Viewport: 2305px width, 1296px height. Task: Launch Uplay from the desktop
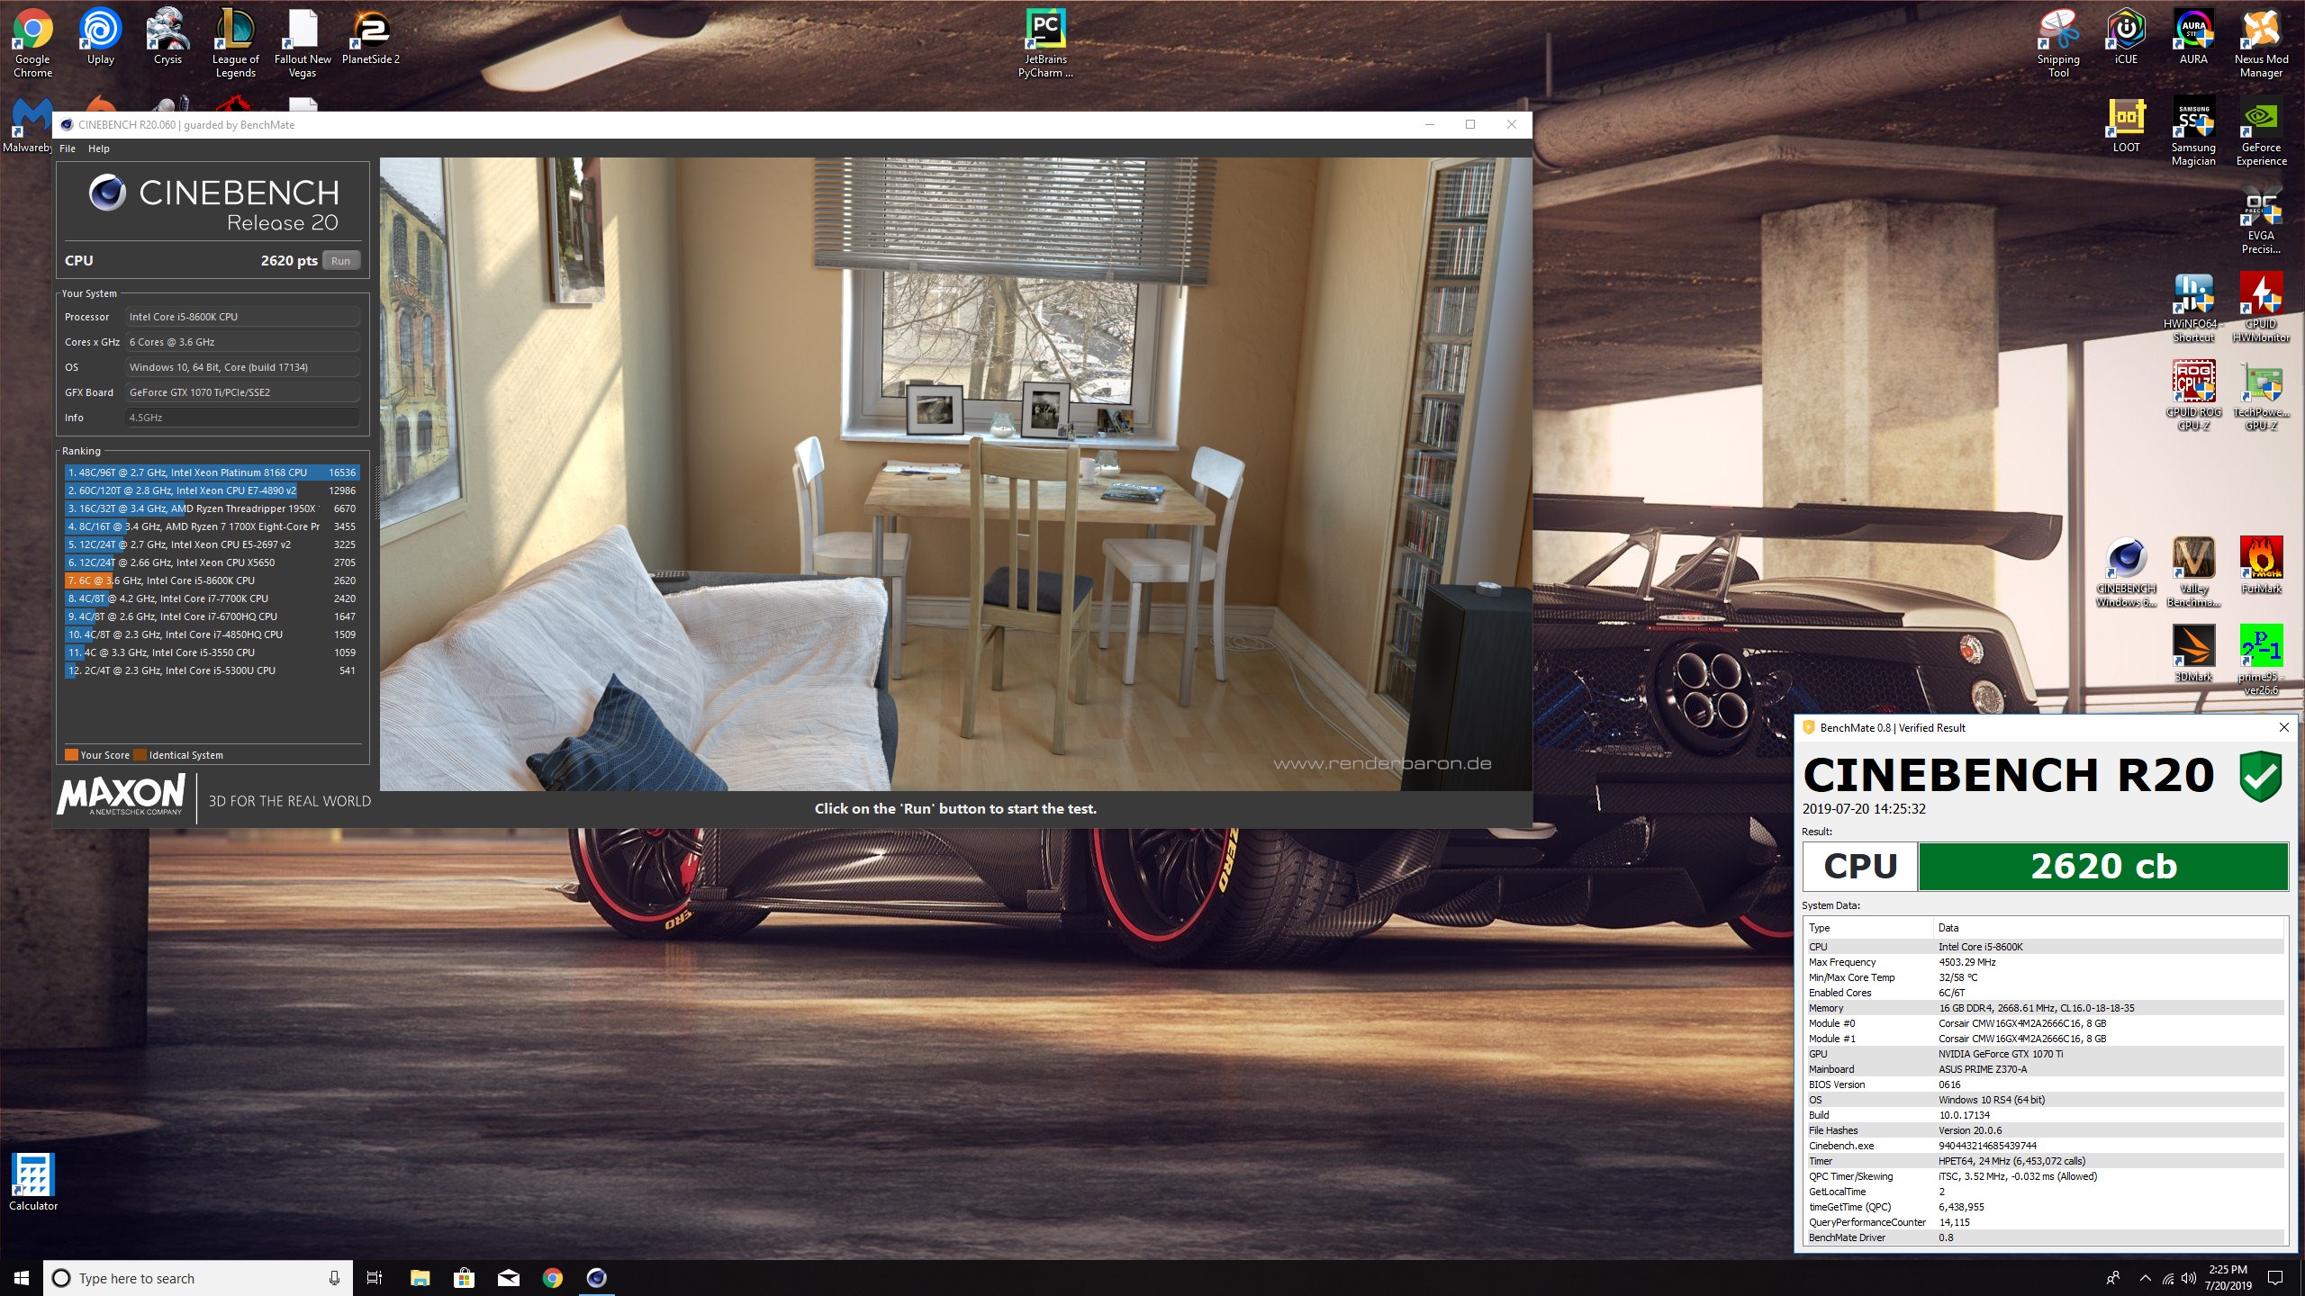pyautogui.click(x=100, y=38)
